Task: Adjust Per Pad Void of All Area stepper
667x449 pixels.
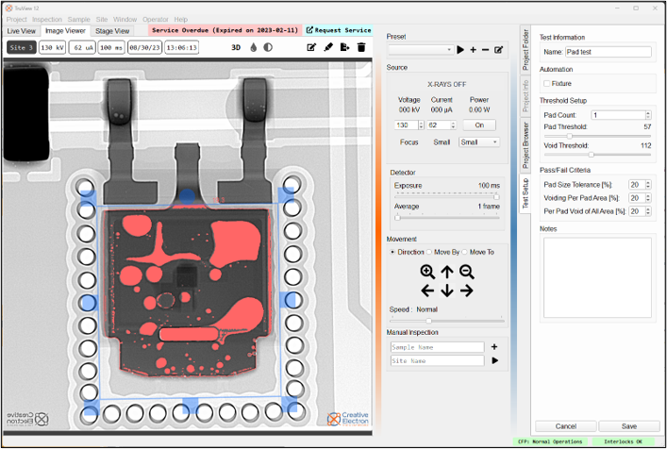Action: point(648,211)
